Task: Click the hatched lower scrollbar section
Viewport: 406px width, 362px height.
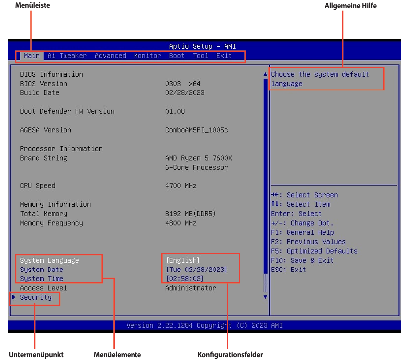Action: coord(265,283)
